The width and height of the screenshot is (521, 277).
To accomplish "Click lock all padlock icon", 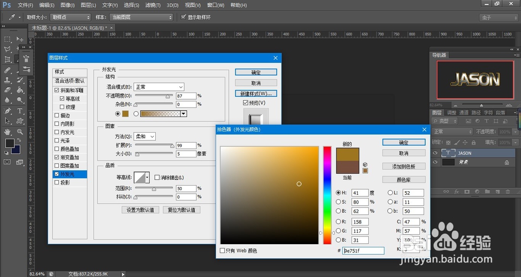I will (x=474, y=142).
